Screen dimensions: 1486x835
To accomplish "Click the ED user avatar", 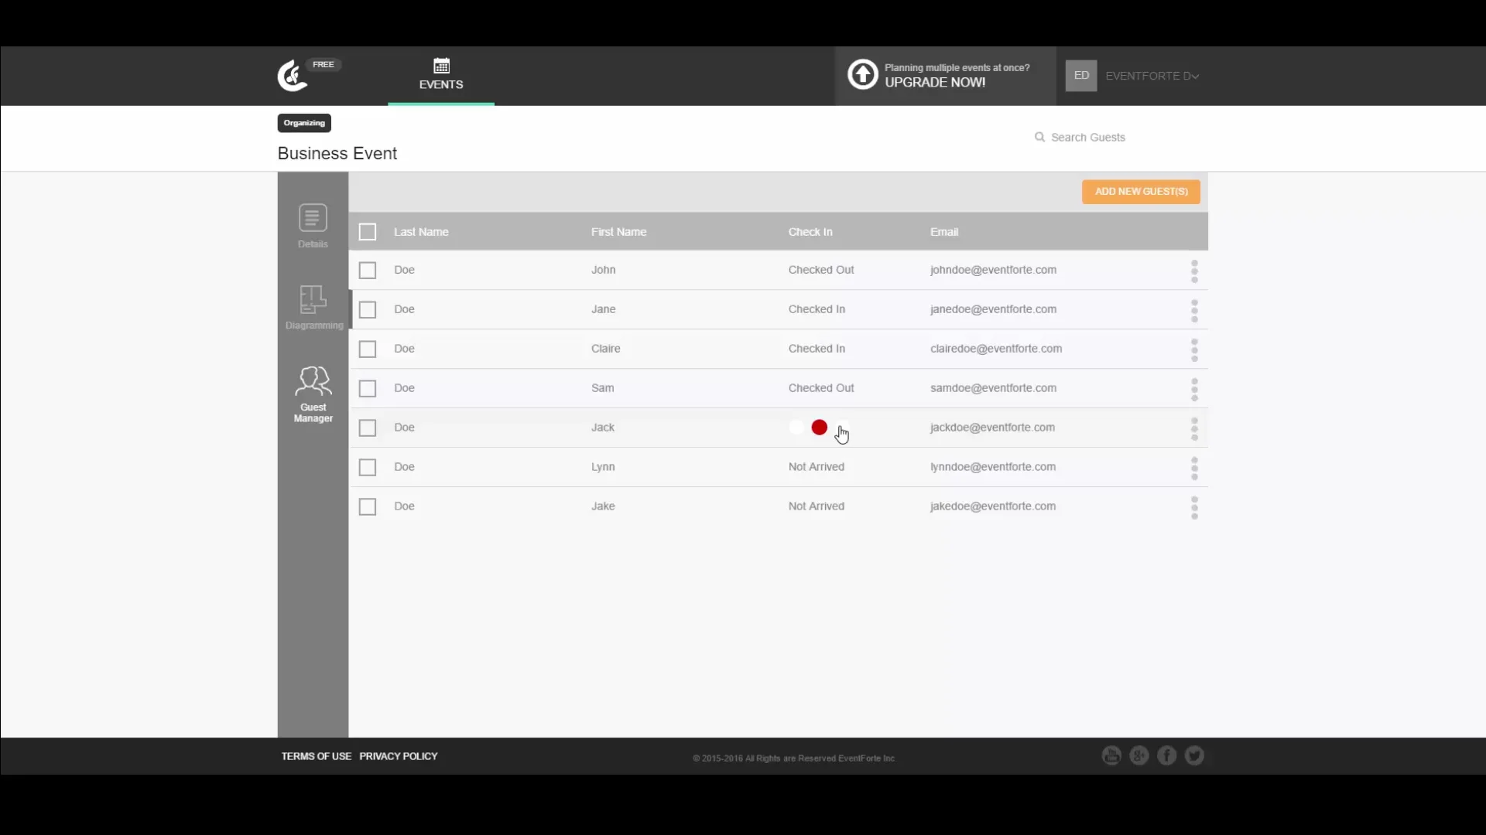I will point(1081,76).
